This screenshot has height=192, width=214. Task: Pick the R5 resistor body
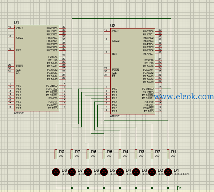tap(104, 154)
